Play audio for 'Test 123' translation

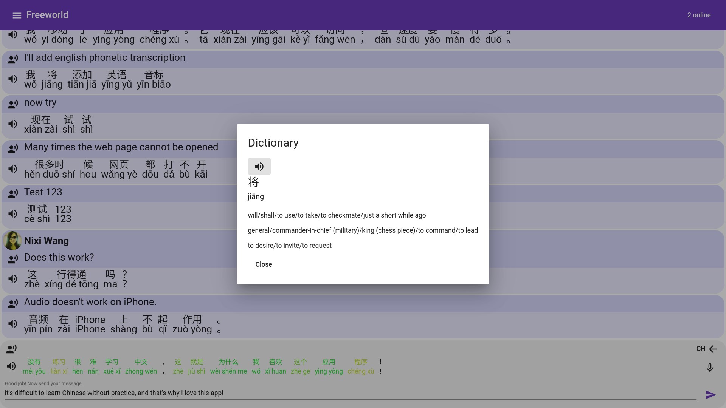point(13,214)
